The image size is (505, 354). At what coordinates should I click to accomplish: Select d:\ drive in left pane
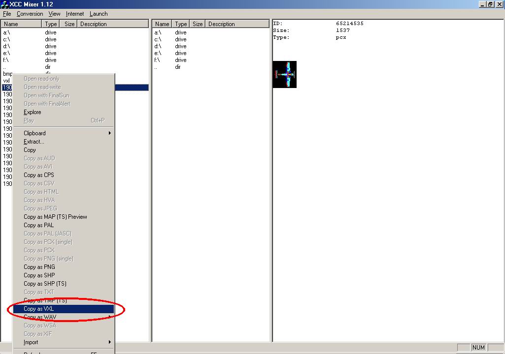(x=6, y=46)
